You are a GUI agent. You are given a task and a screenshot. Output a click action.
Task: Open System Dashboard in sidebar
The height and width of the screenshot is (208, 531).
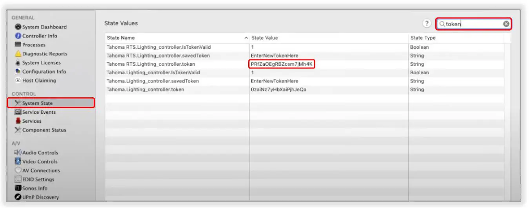click(x=44, y=27)
